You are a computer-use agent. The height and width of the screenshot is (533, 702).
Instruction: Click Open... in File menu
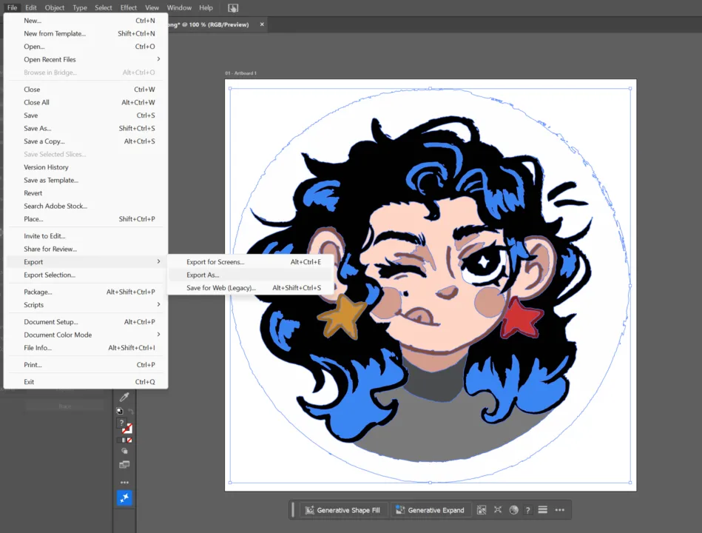coord(86,46)
